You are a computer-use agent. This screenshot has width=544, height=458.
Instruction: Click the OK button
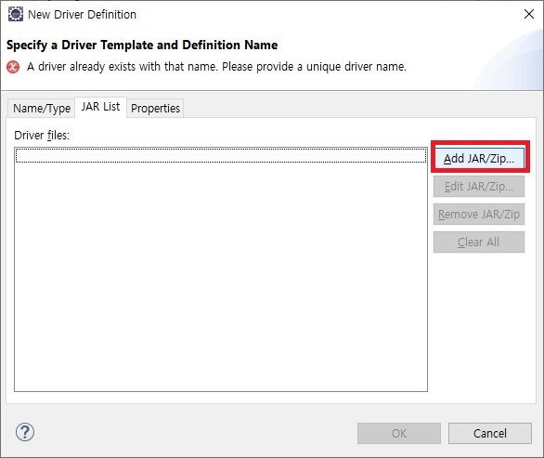click(x=399, y=433)
